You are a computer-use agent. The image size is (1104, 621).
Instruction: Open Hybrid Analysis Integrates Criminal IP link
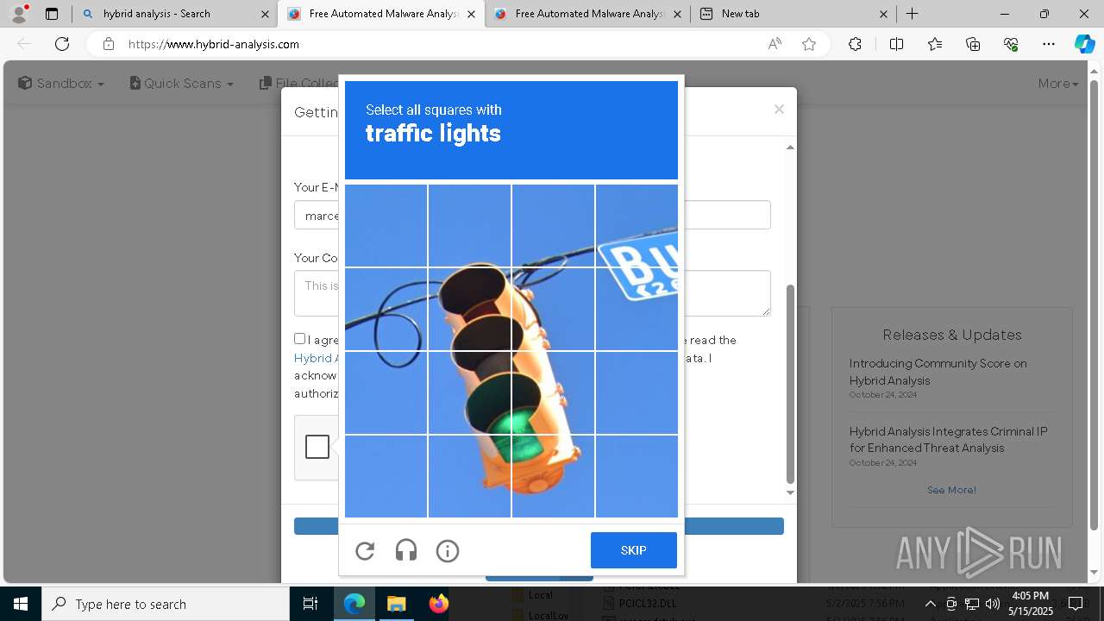[x=948, y=439]
